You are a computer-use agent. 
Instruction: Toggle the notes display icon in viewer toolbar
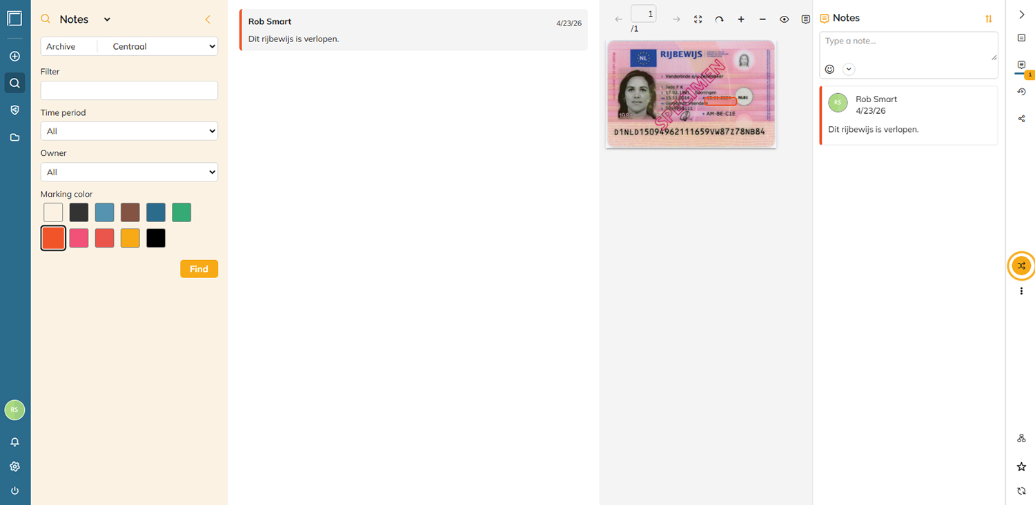[805, 19]
